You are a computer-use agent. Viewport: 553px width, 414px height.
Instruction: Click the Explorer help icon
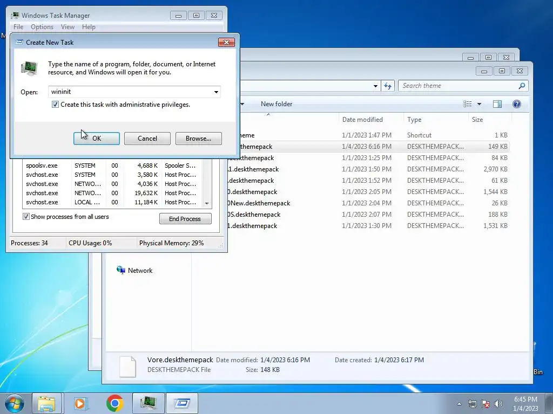click(x=517, y=104)
